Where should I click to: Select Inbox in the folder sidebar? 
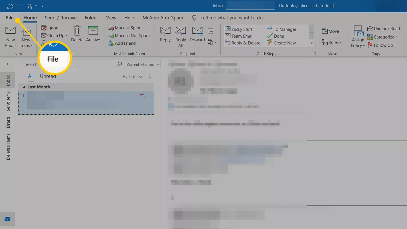(x=8, y=80)
